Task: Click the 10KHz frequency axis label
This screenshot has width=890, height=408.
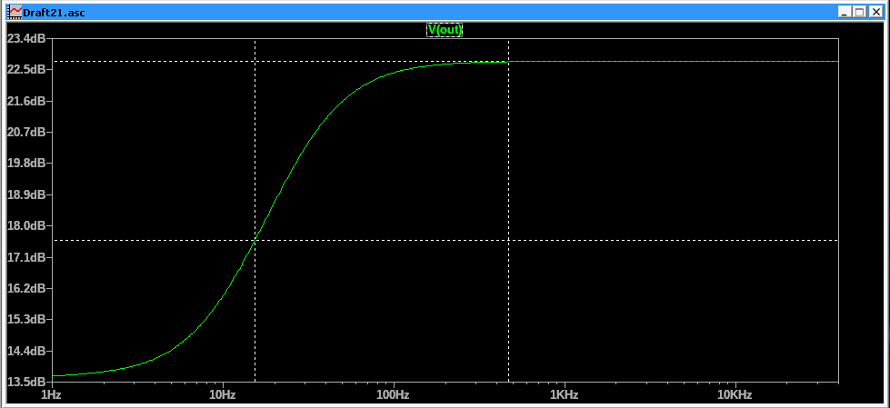Action: click(734, 395)
